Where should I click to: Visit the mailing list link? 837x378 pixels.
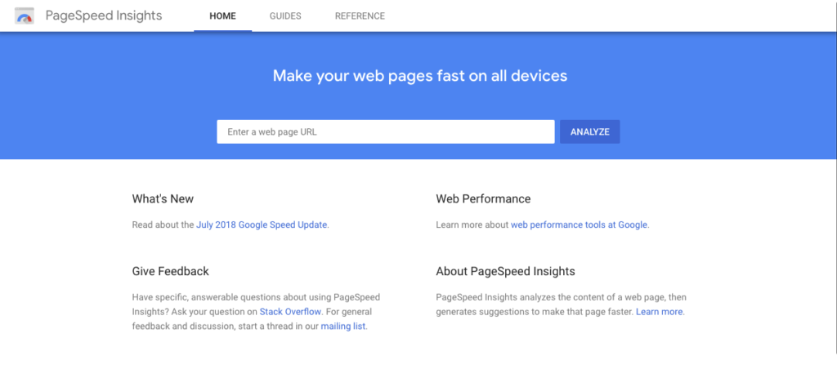coord(343,327)
